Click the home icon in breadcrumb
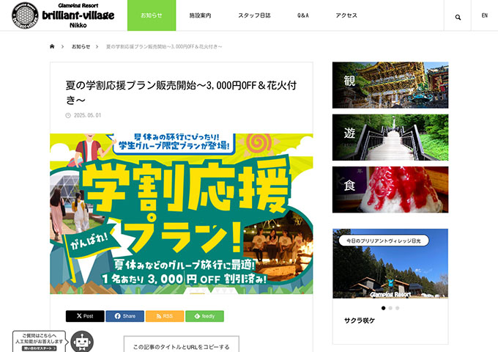 pos(52,46)
